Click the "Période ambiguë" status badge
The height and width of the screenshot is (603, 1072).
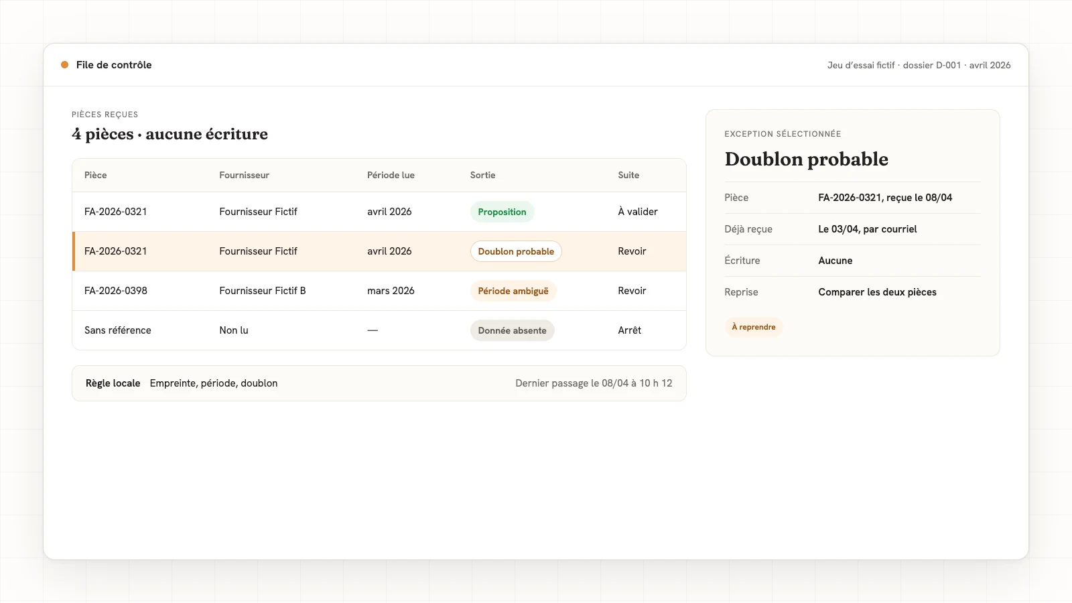(x=513, y=291)
